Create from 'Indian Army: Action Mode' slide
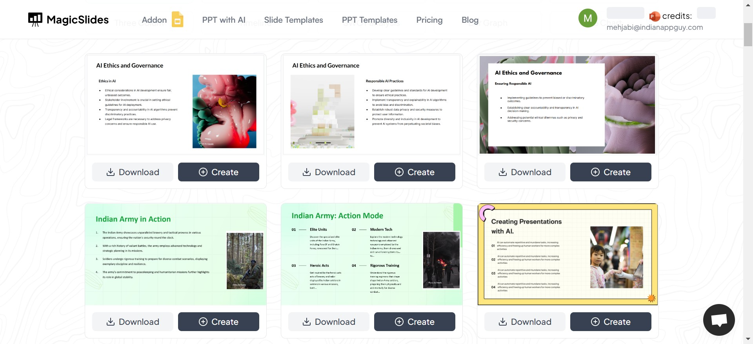The height and width of the screenshot is (344, 753). click(415, 322)
